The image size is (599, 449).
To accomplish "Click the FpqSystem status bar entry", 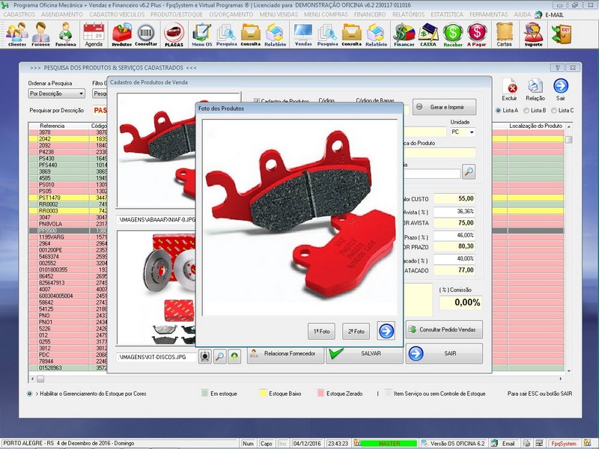I will click(563, 444).
